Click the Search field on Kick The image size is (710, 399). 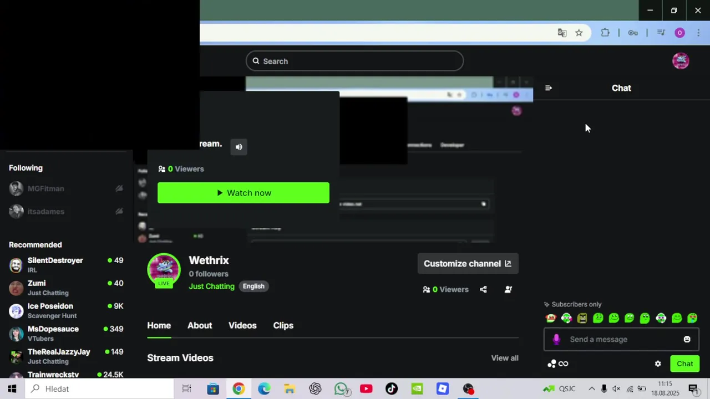pyautogui.click(x=354, y=61)
